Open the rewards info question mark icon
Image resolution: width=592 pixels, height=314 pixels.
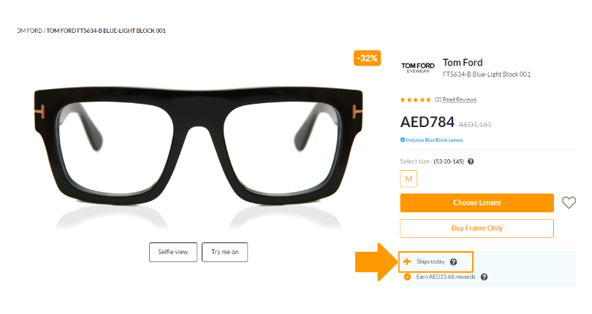484,277
